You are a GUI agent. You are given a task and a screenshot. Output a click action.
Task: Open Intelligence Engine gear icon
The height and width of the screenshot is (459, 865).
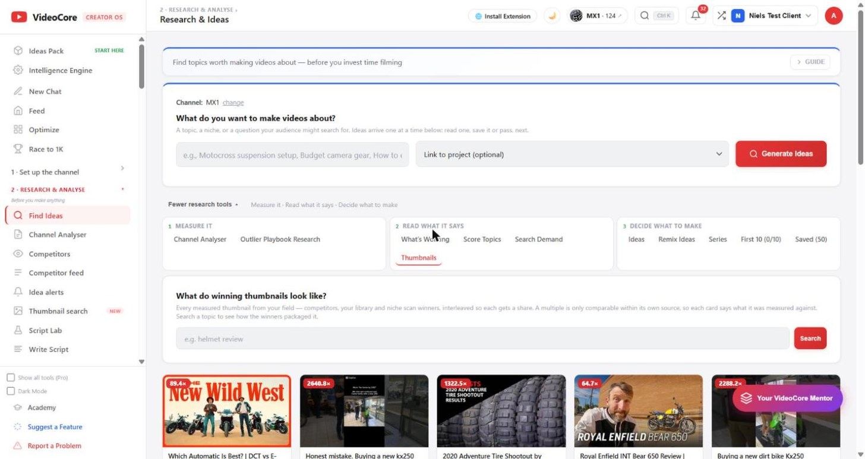point(18,70)
